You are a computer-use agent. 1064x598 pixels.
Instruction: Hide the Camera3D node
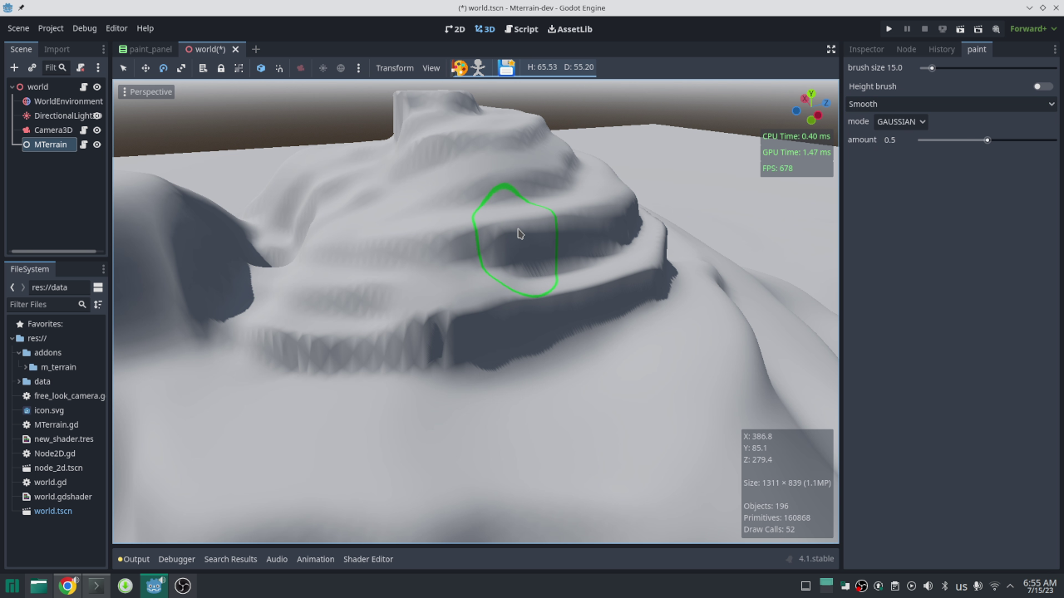(97, 130)
